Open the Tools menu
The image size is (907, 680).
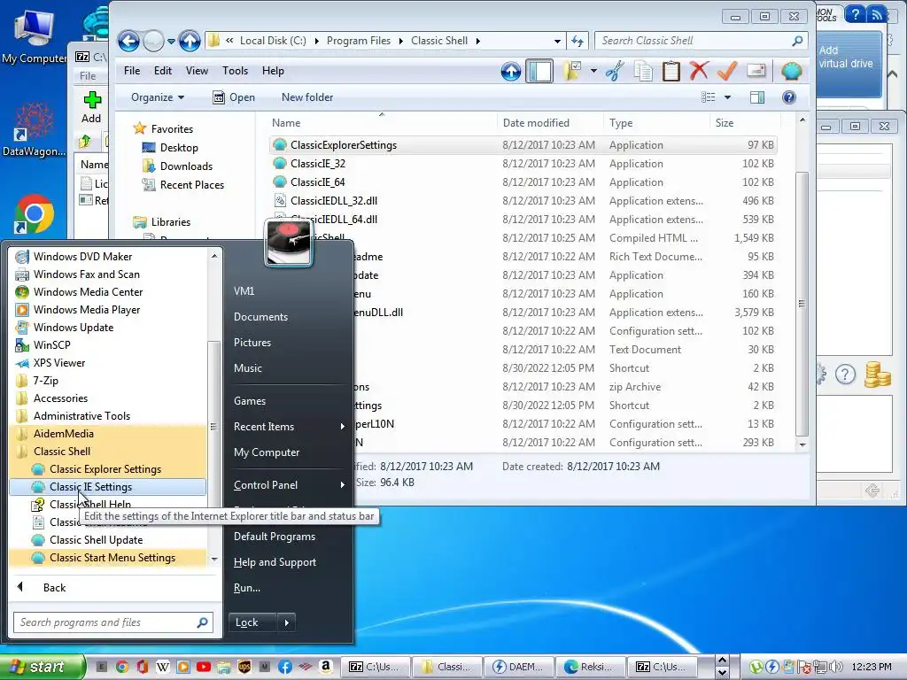tap(235, 71)
